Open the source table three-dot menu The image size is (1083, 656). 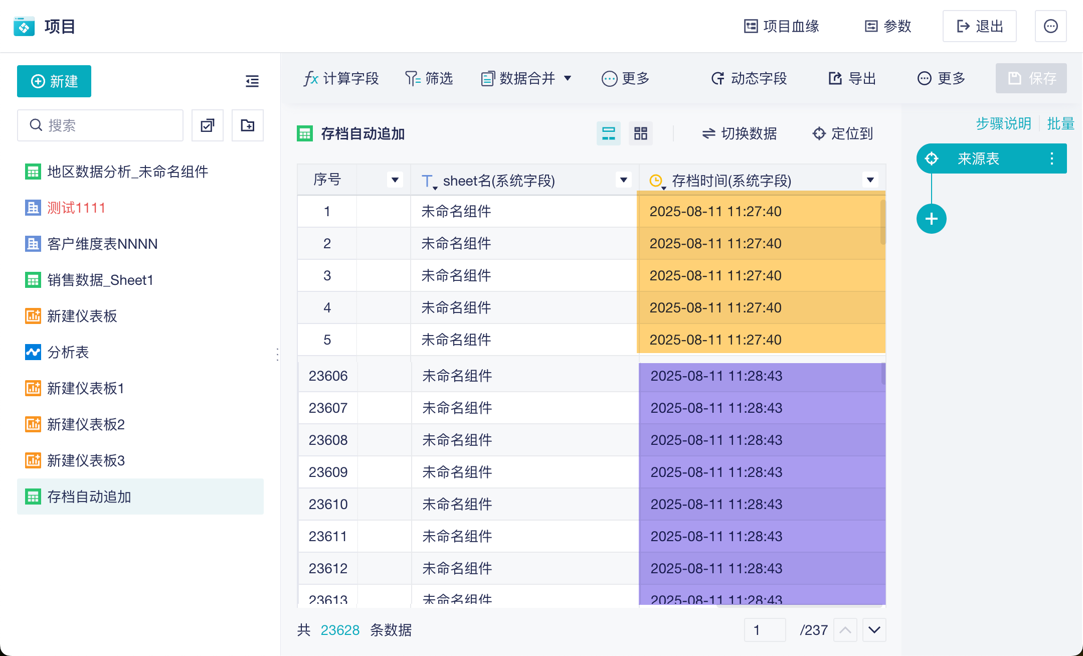pos(1051,159)
